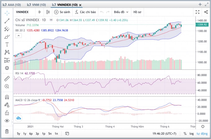Viewport: 211px width, 139px height.
Task: Toggle the percent scale option
Action: [185, 134]
